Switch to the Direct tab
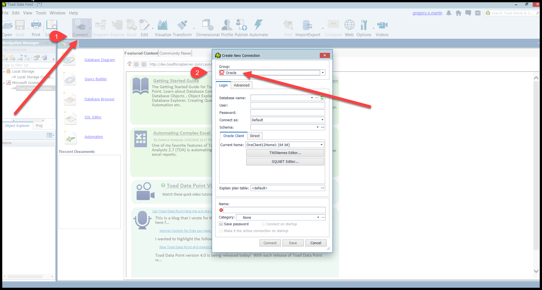 pos(255,136)
